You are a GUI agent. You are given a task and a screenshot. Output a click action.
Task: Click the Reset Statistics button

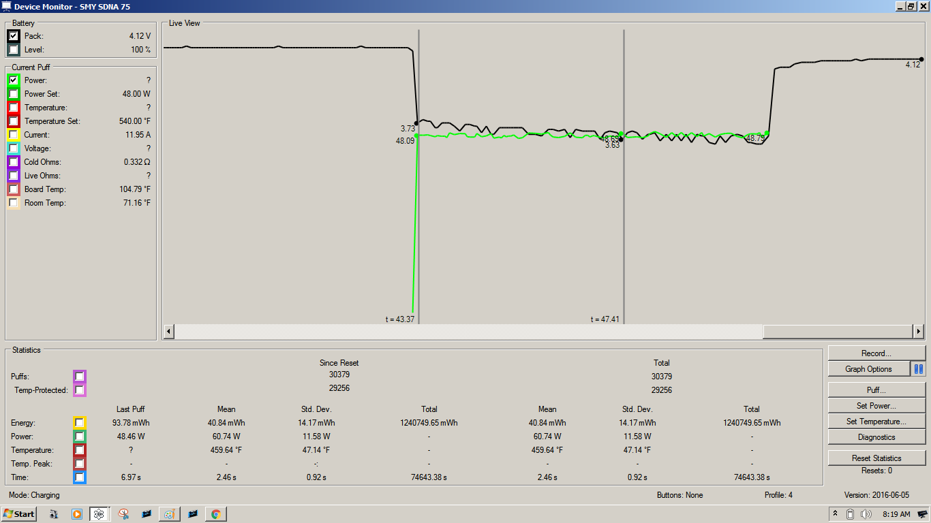876,458
